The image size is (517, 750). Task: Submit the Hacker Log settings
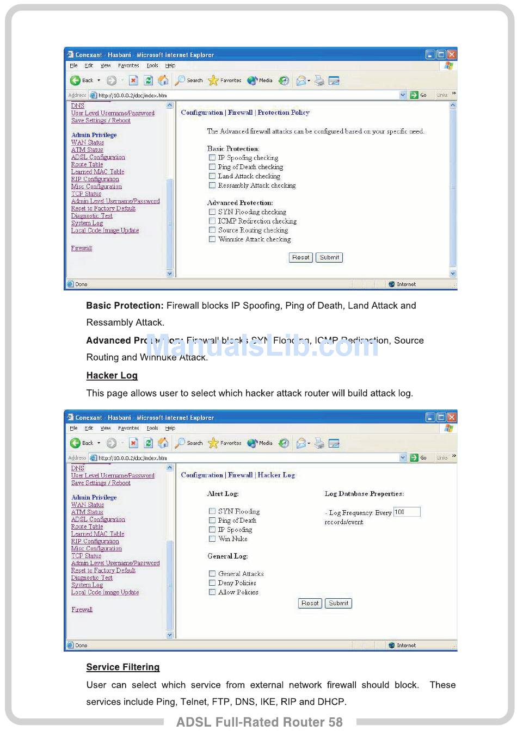tap(338, 603)
